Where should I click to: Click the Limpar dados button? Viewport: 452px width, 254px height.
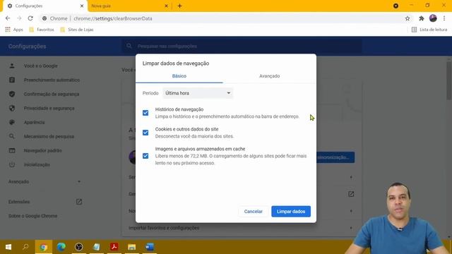point(291,212)
